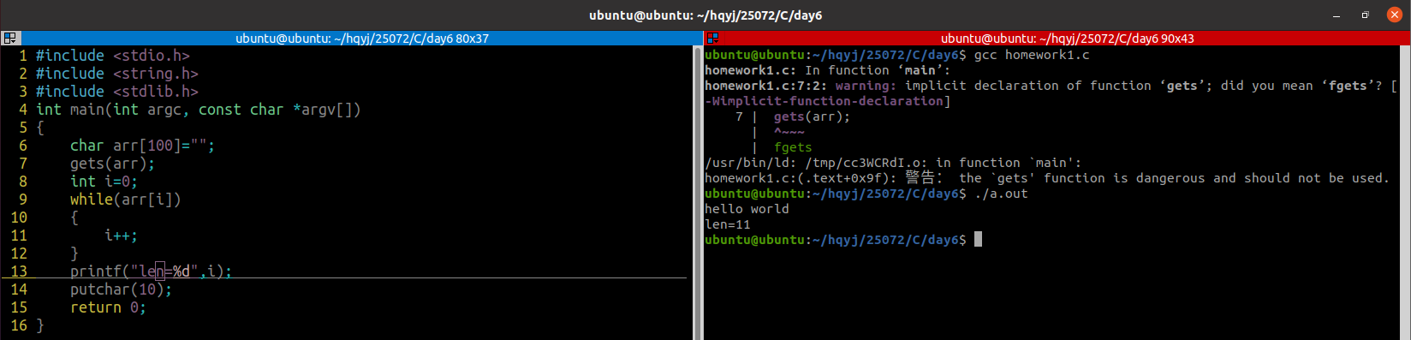Click the terminal cursor at the last prompt
The width and height of the screenshot is (1411, 340).
[x=978, y=240]
